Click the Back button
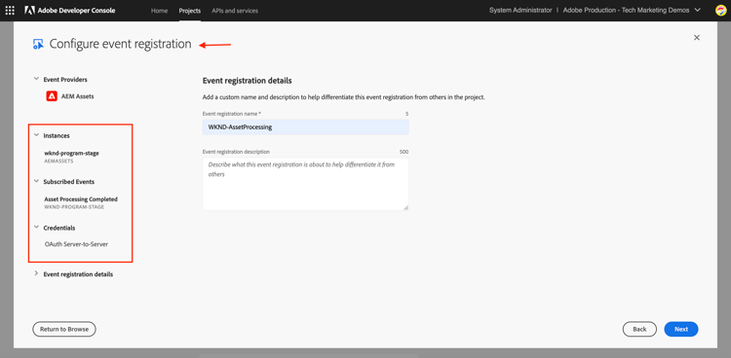The image size is (731, 358). pyautogui.click(x=639, y=329)
